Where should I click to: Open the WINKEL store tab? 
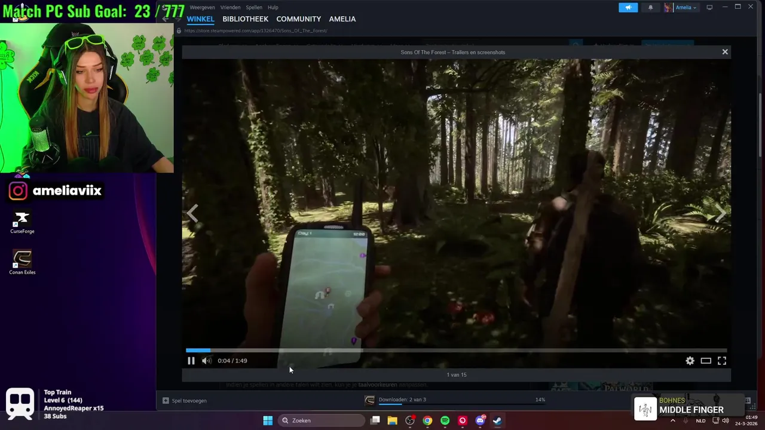pos(200,19)
